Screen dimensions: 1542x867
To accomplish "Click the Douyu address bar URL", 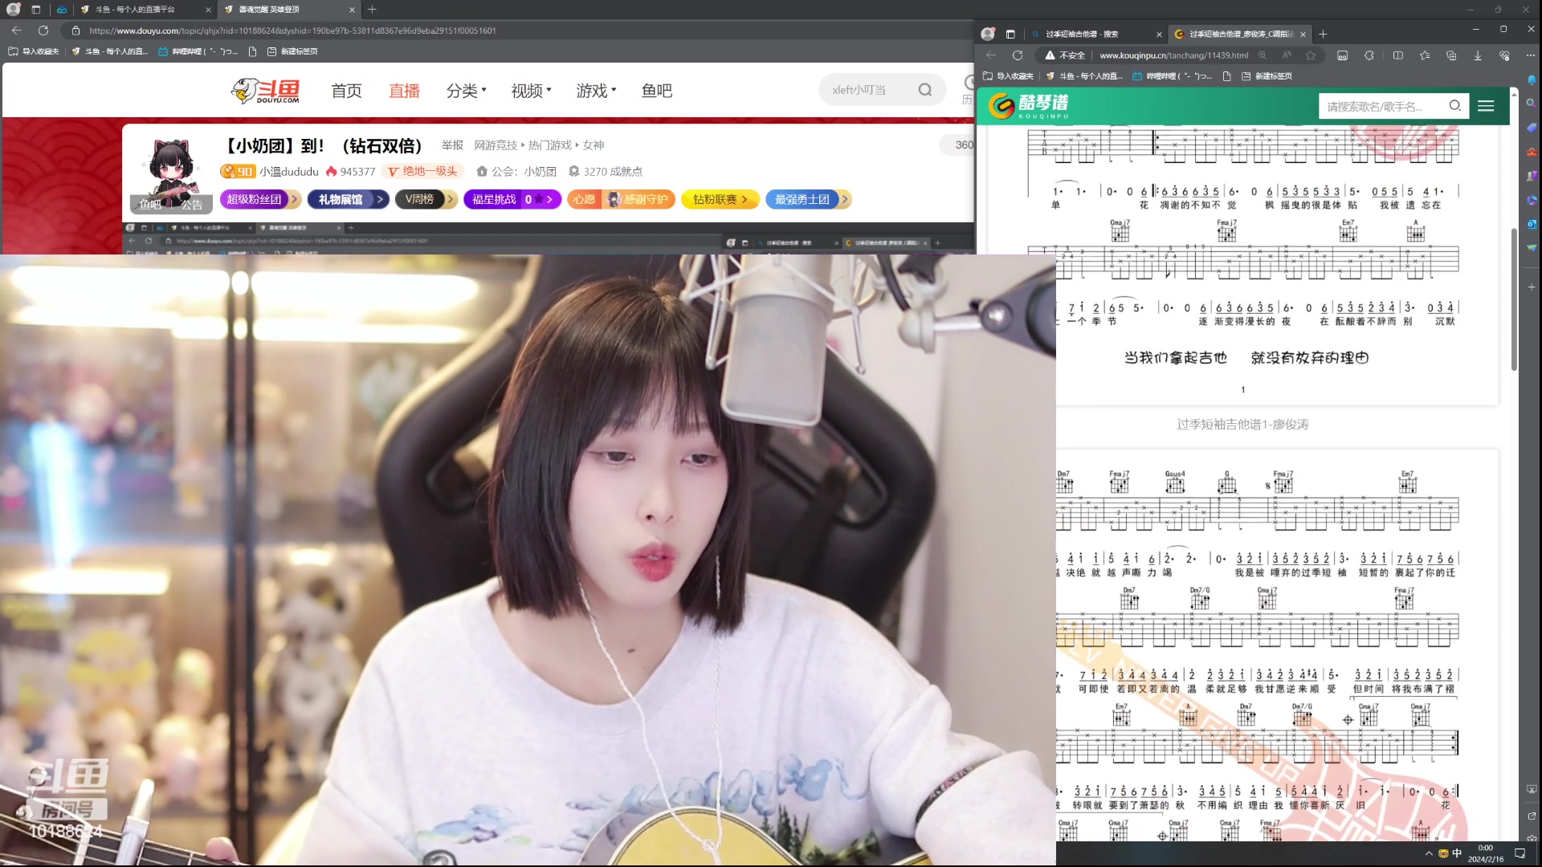I will [x=292, y=31].
